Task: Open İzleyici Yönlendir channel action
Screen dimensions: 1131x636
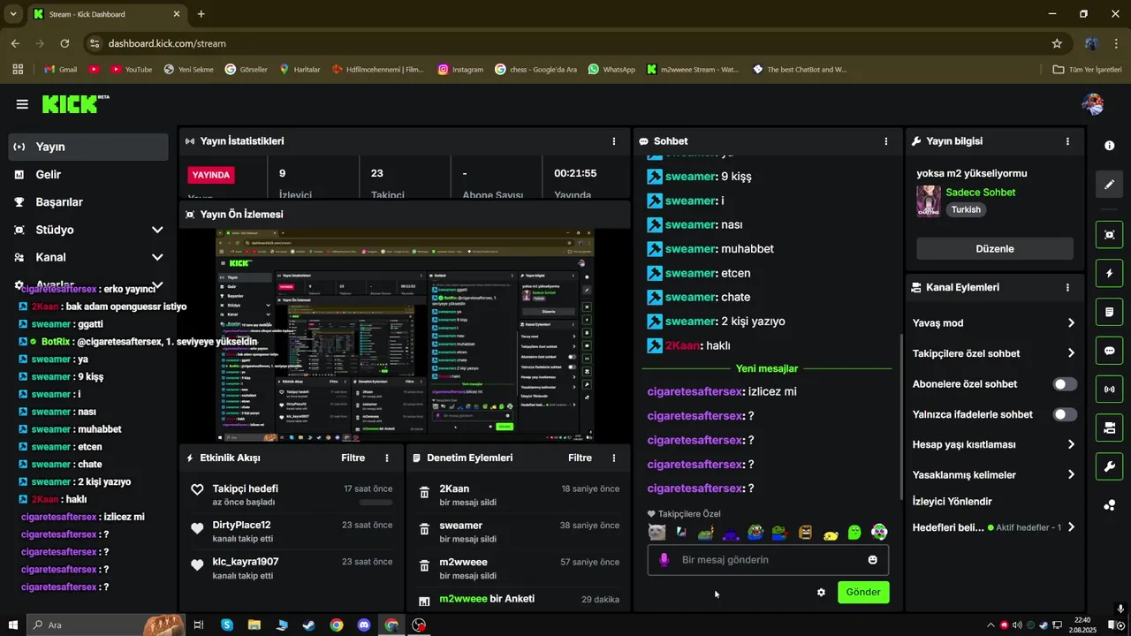Action: tap(953, 502)
